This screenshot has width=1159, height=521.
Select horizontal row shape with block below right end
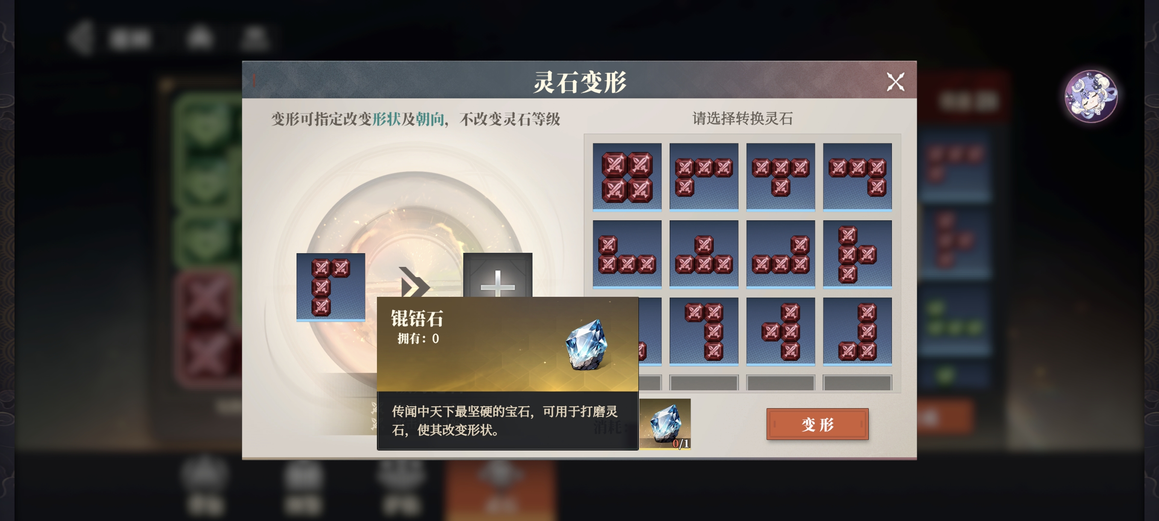click(x=857, y=177)
